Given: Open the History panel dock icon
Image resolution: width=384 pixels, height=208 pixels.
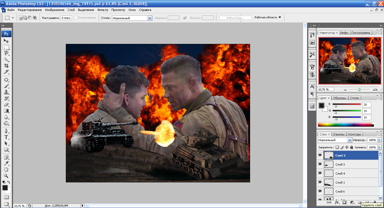Looking at the screenshot, I should (312, 35).
